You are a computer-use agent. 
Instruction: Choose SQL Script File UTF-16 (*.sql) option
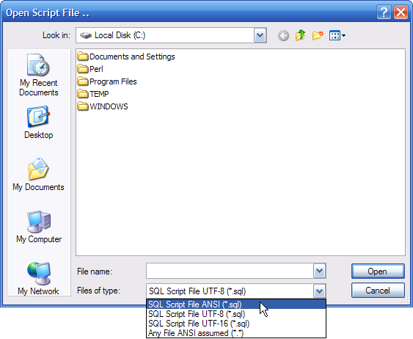point(236,323)
